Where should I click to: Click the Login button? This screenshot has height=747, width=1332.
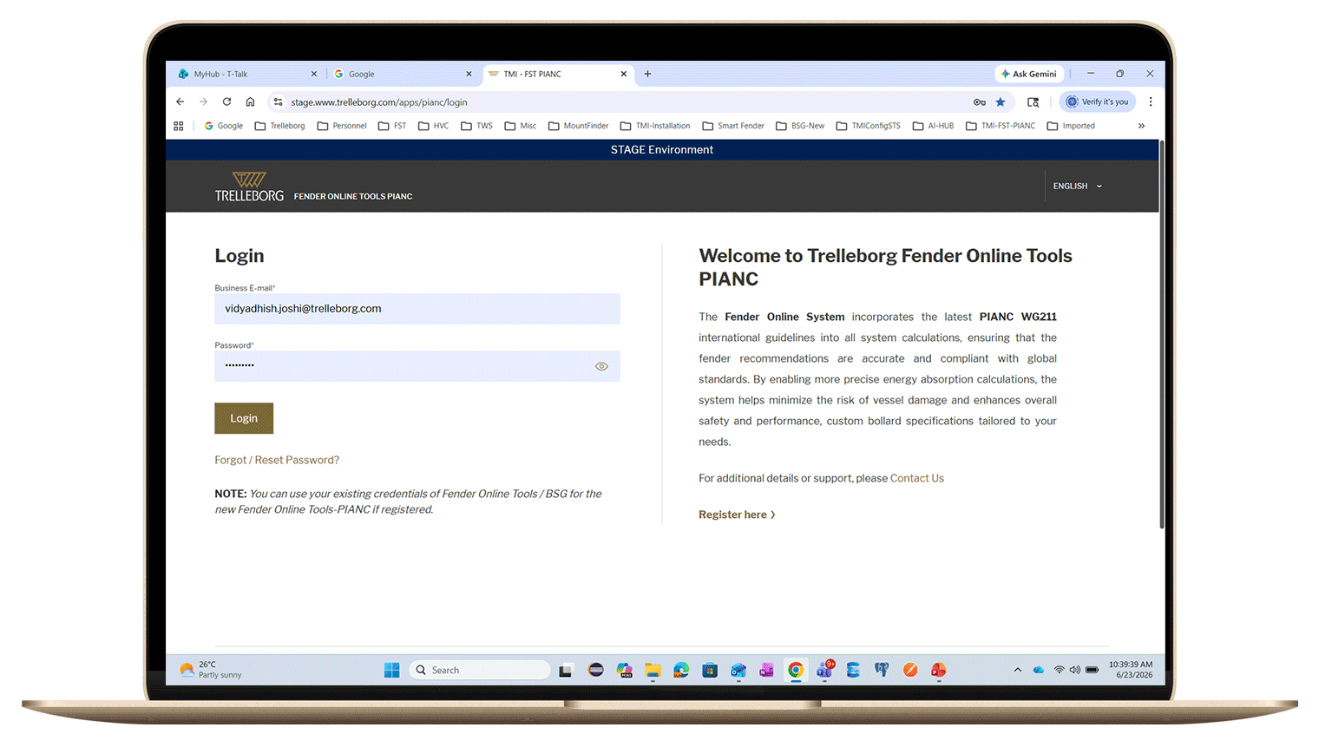[244, 418]
